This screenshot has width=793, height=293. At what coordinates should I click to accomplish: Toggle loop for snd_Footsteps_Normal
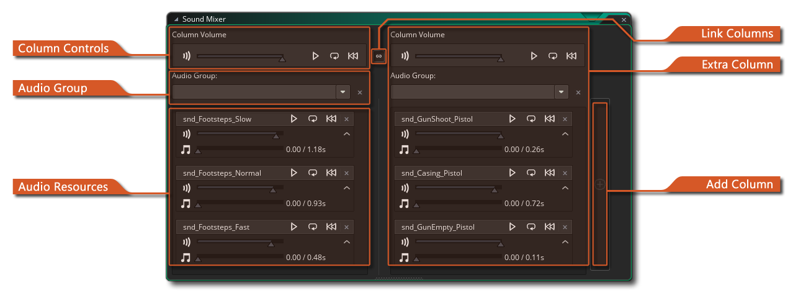(313, 173)
